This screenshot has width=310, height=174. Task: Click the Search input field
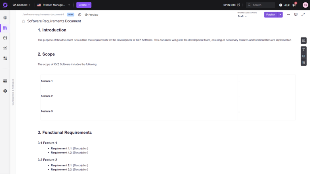tap(262, 5)
